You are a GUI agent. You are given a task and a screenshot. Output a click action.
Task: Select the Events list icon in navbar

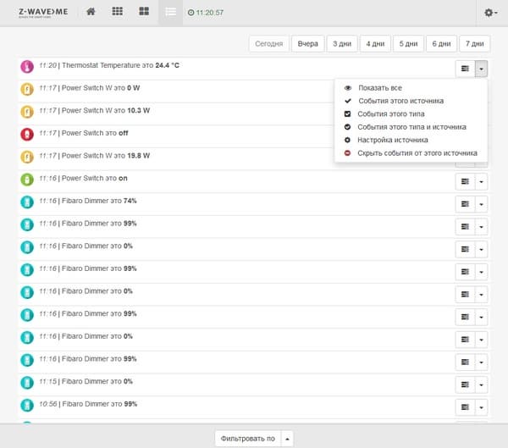pyautogui.click(x=170, y=13)
